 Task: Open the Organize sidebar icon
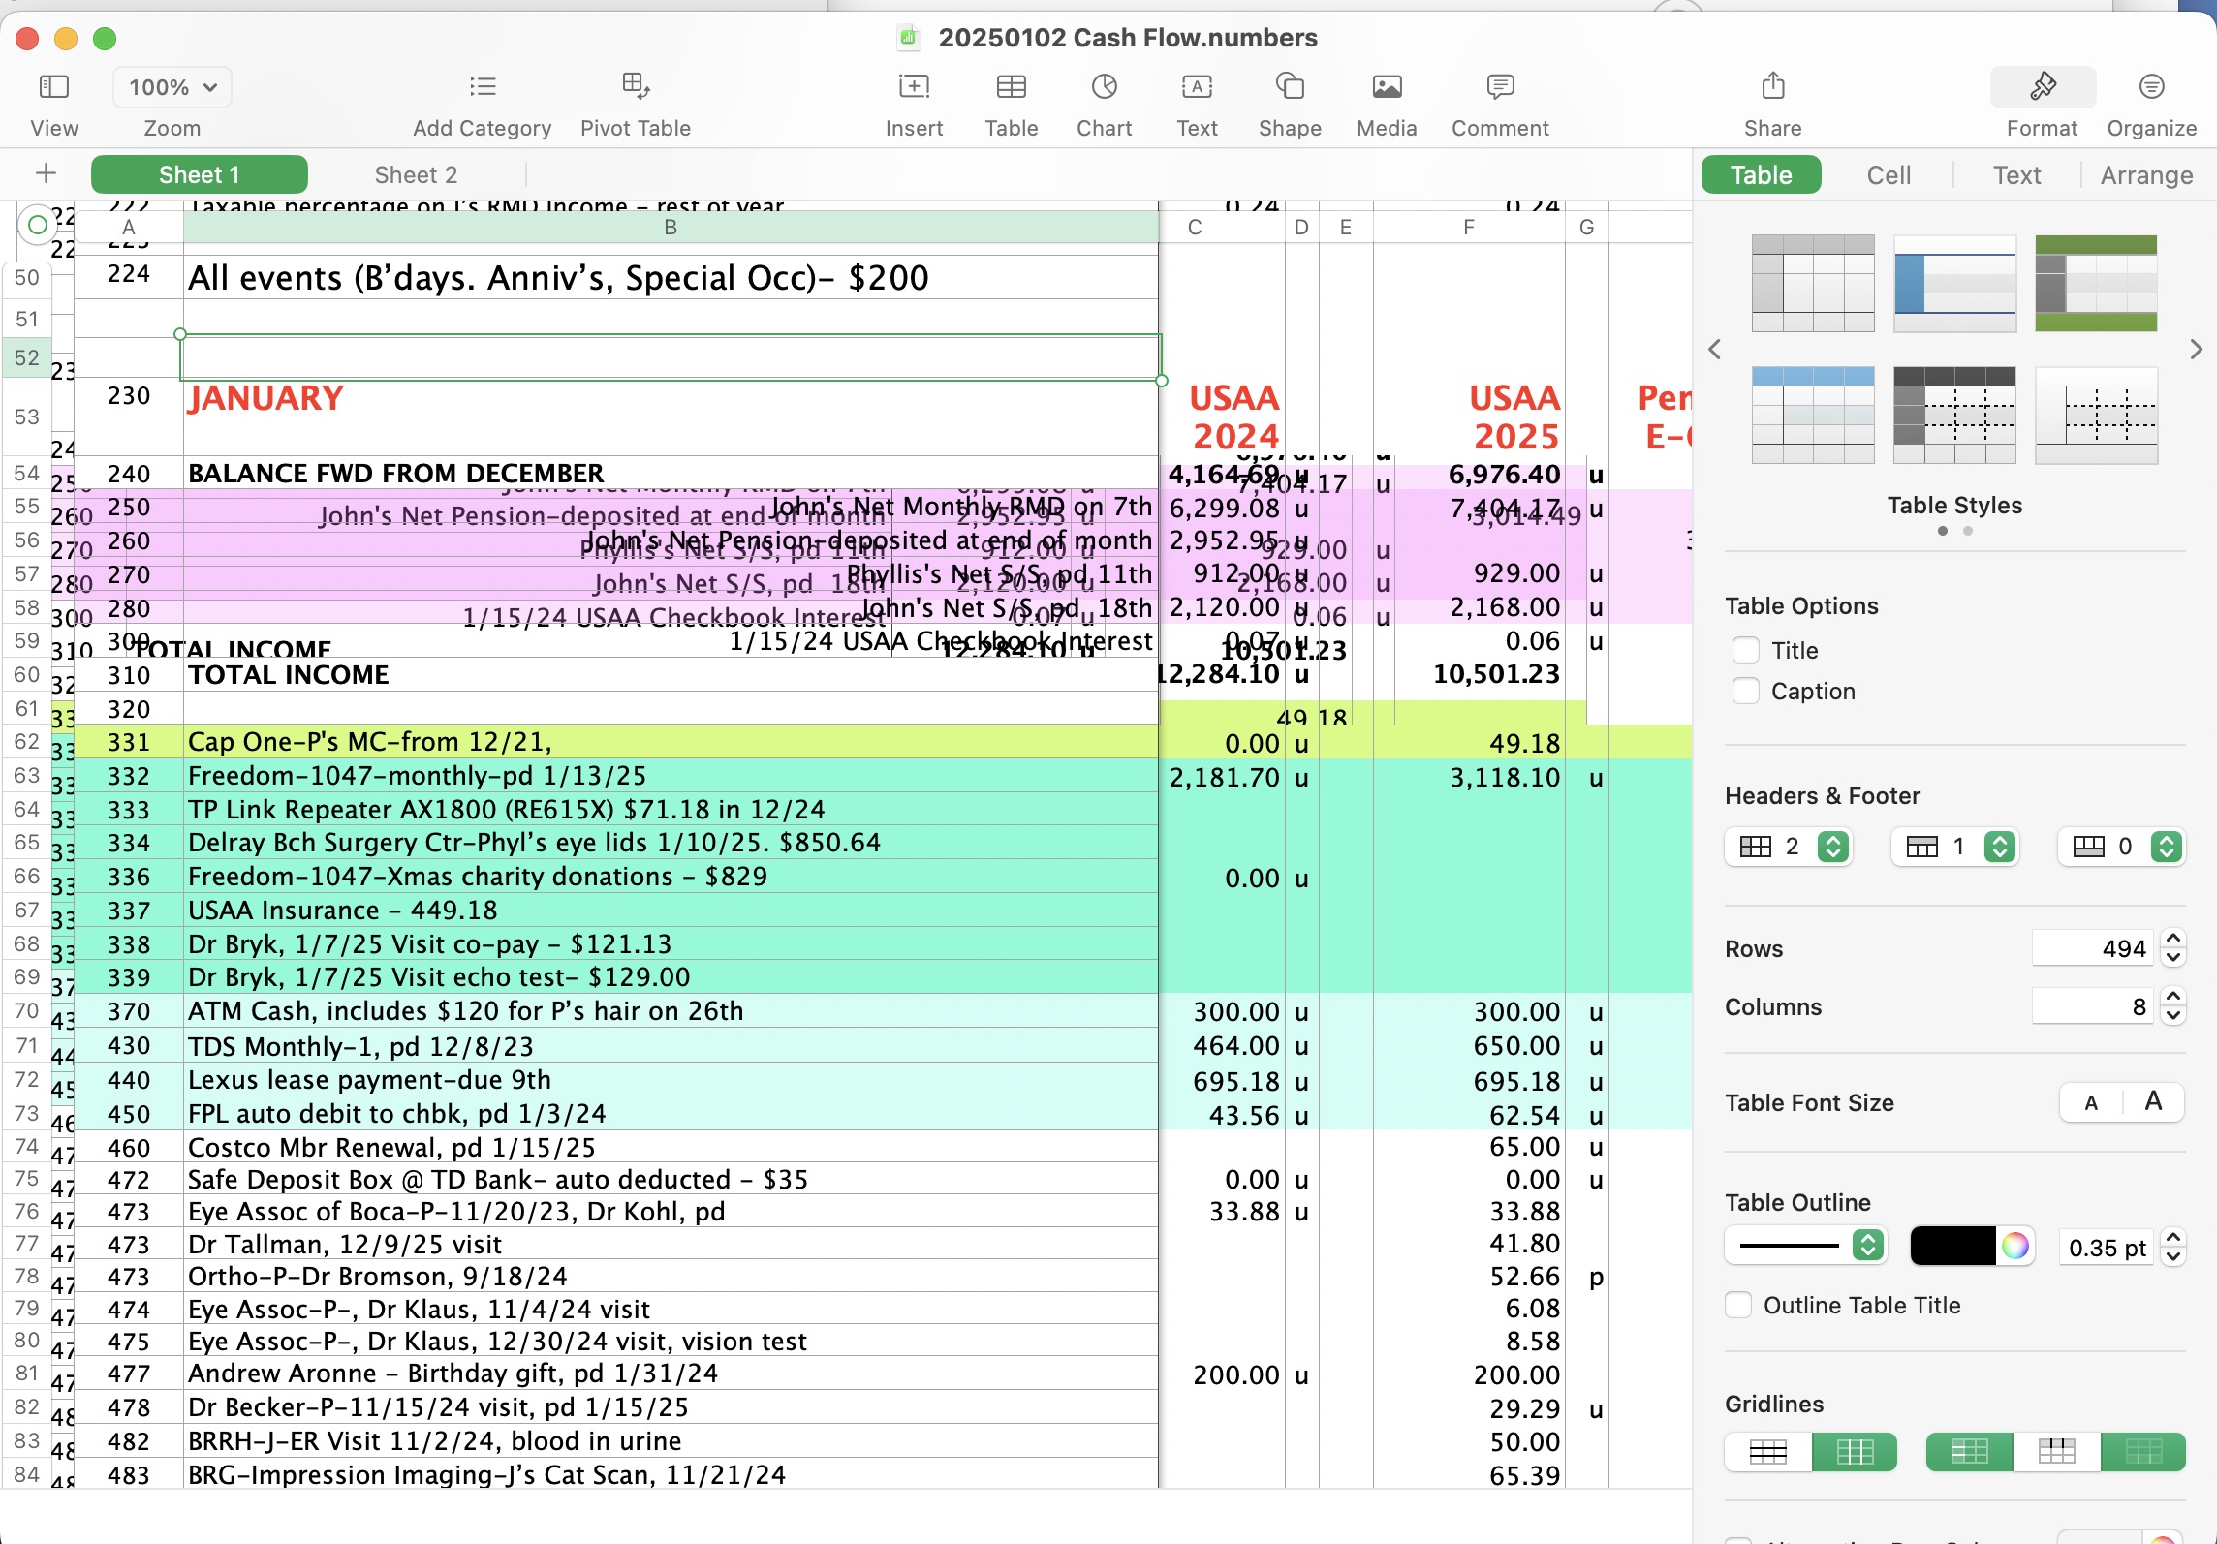(2150, 87)
